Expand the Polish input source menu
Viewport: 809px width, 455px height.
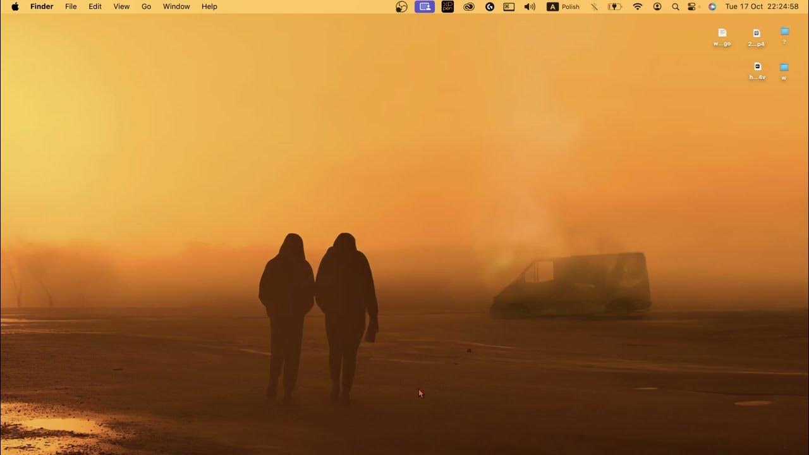pos(563,7)
